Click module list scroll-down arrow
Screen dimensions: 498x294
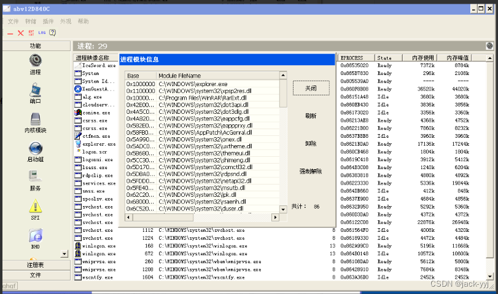[x=283, y=209]
